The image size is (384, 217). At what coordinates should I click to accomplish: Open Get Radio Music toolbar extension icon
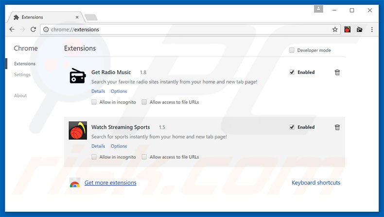tap(360, 30)
